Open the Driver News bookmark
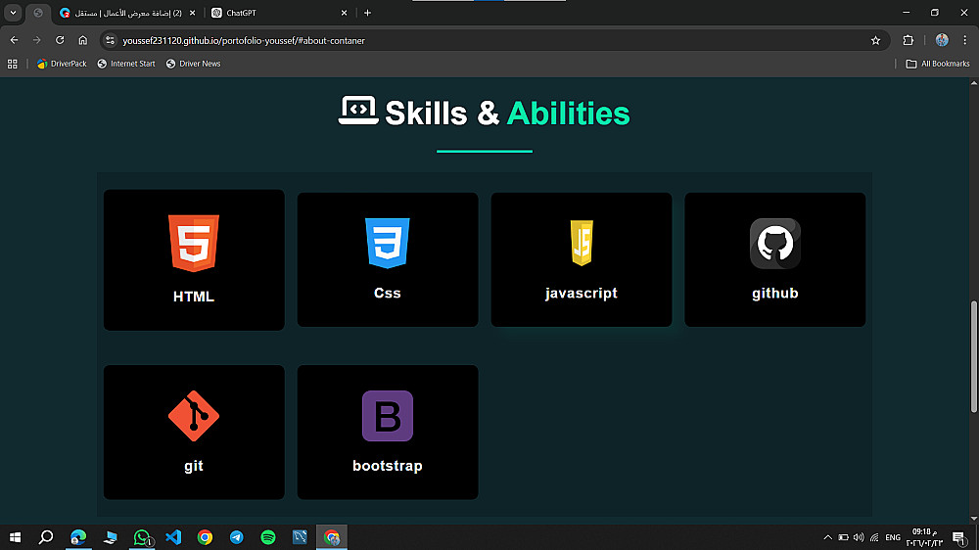 click(193, 64)
